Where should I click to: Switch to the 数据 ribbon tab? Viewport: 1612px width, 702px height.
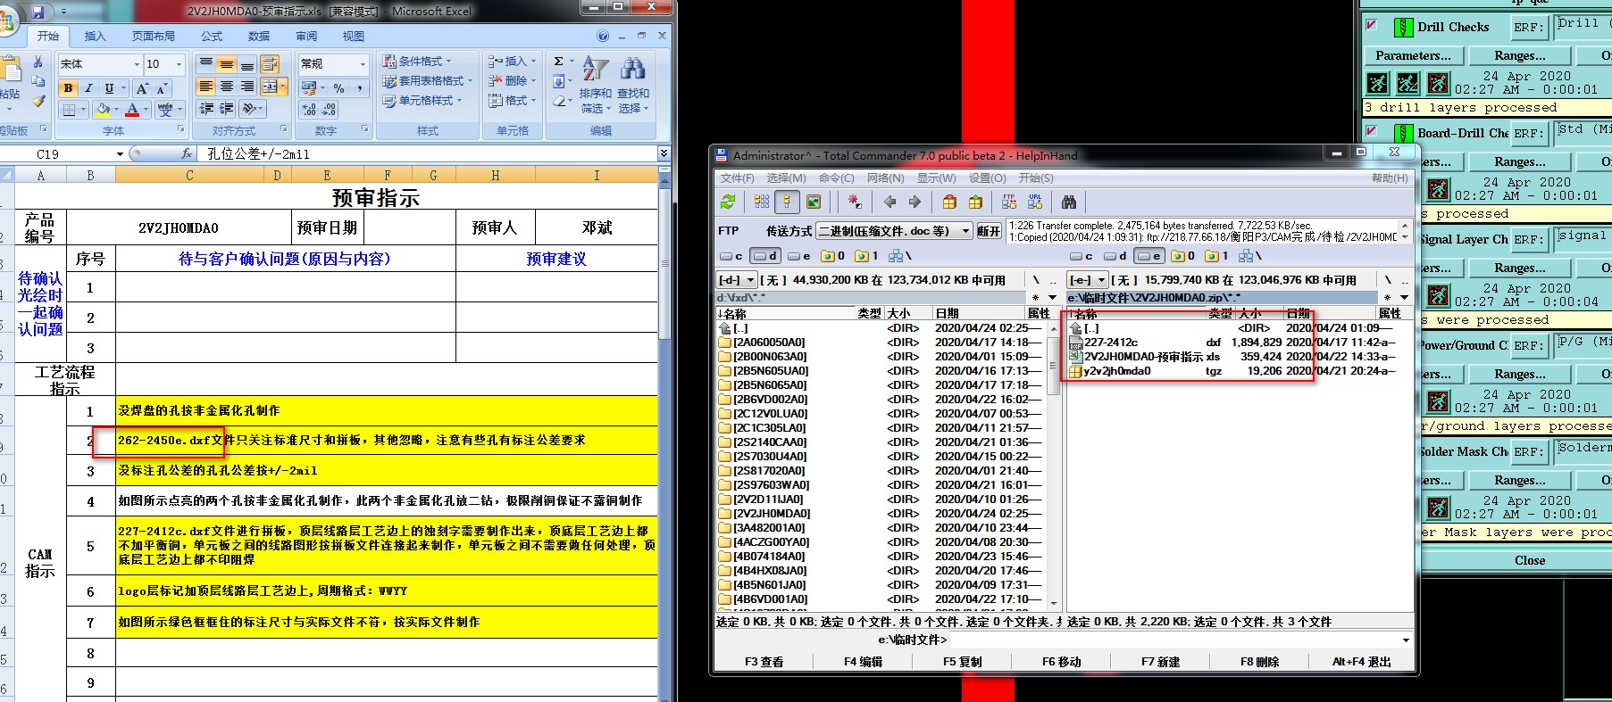(259, 37)
